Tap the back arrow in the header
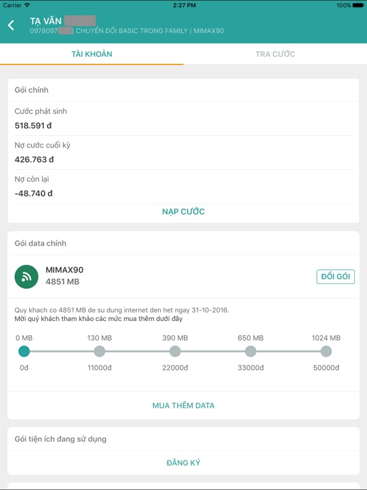Image resolution: width=367 pixels, height=490 pixels. [x=11, y=25]
